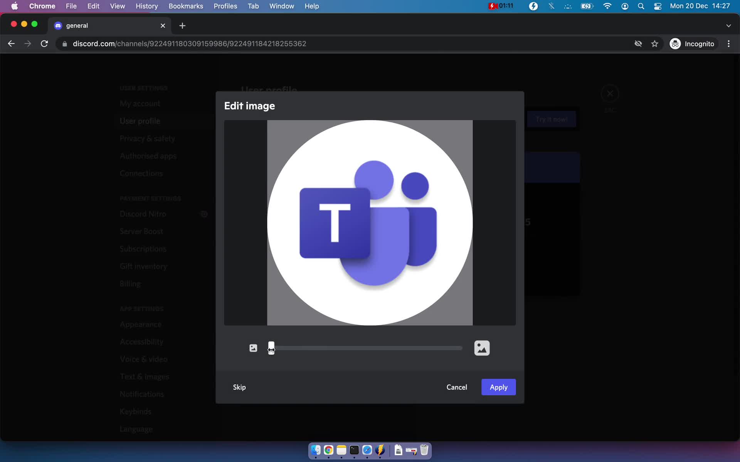Skip the image editing step
Image resolution: width=740 pixels, height=462 pixels.
[x=239, y=387]
